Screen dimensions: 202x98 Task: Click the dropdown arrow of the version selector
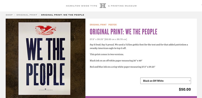click(x=189, y=81)
